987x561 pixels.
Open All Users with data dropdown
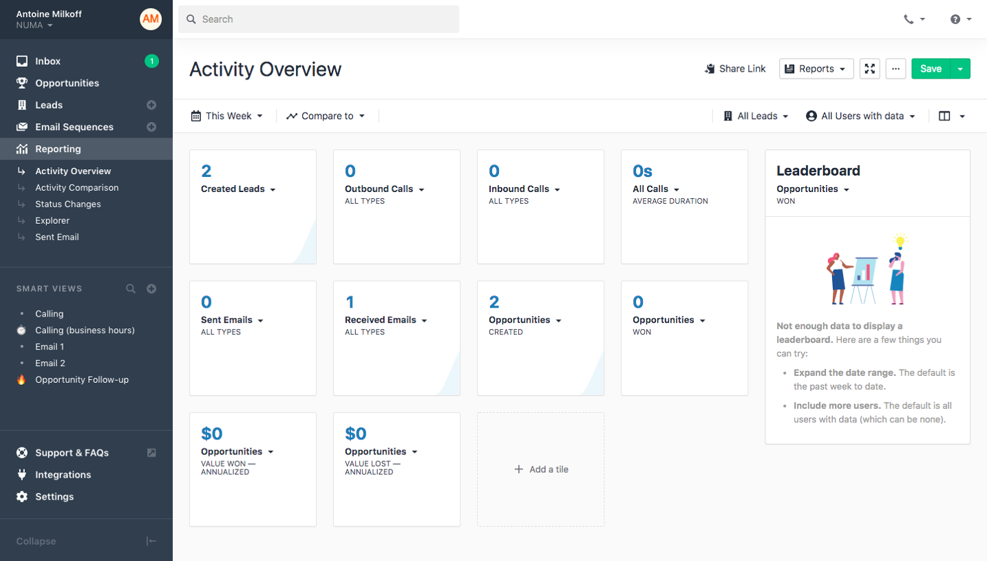[861, 116]
